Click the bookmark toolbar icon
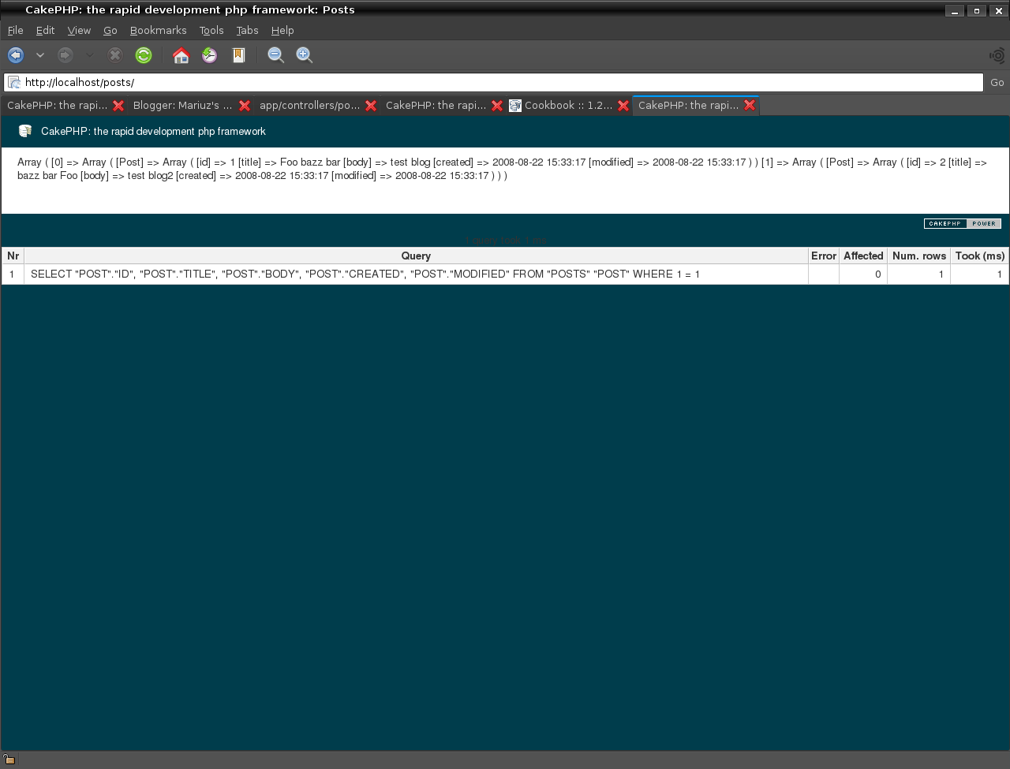 [238, 55]
